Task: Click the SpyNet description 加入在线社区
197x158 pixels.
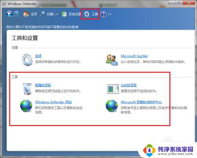Action: pos(153,62)
